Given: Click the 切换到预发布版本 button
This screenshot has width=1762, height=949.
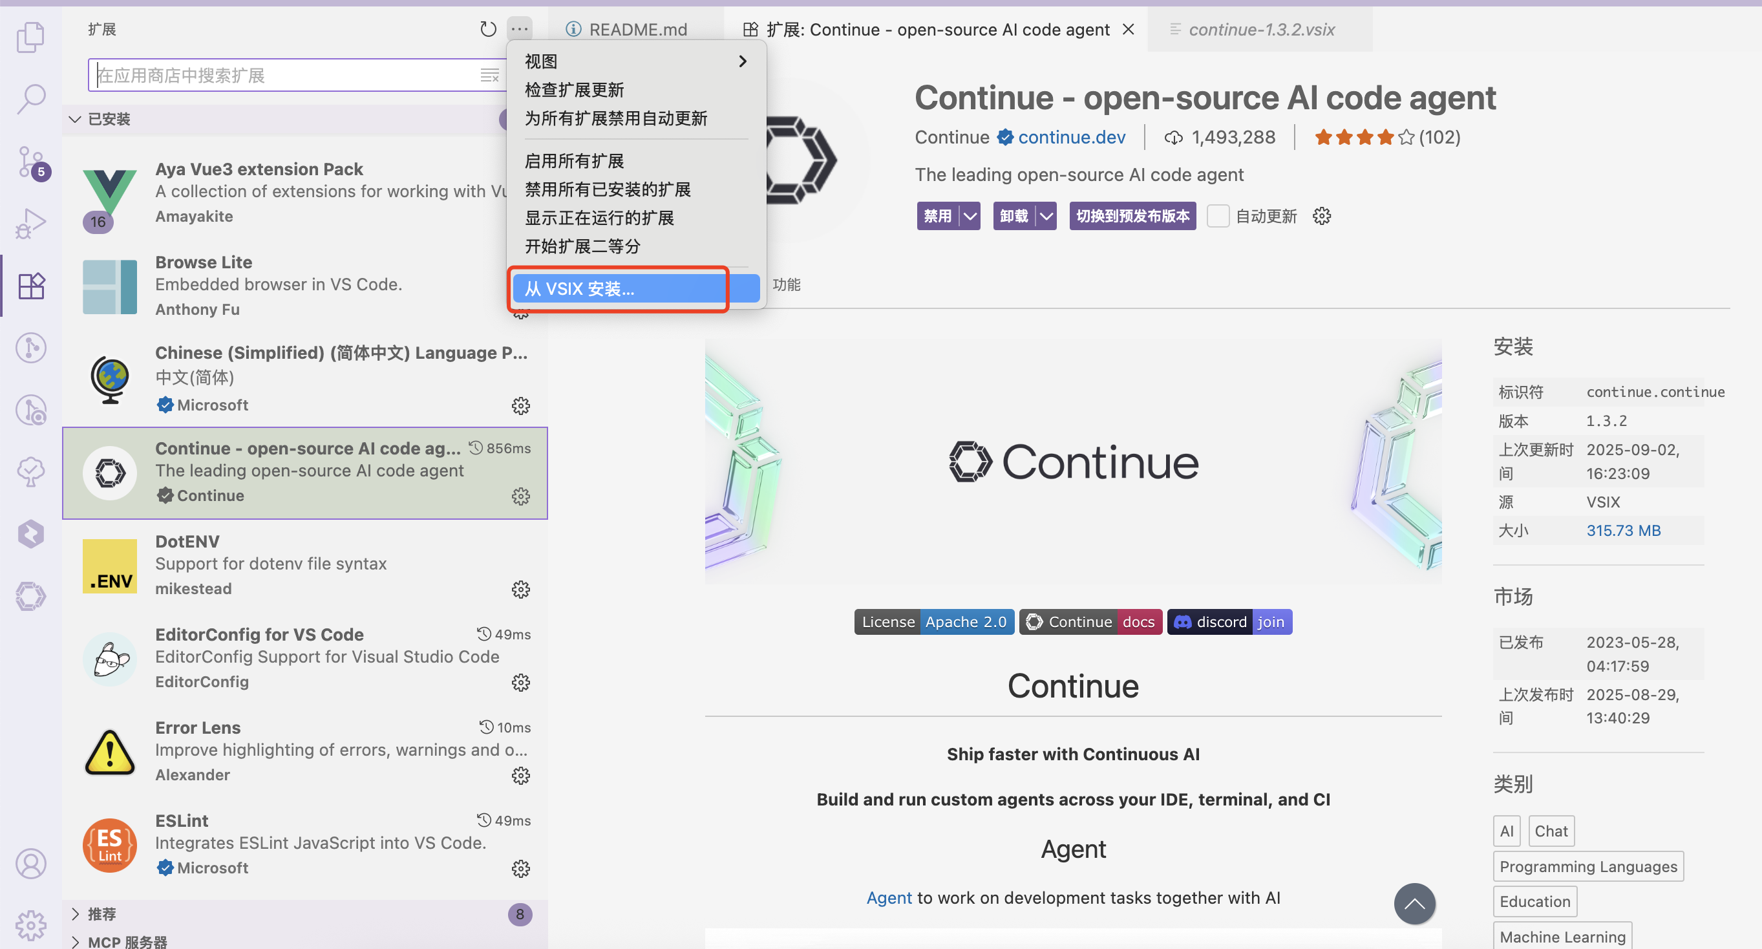Looking at the screenshot, I should [x=1132, y=215].
